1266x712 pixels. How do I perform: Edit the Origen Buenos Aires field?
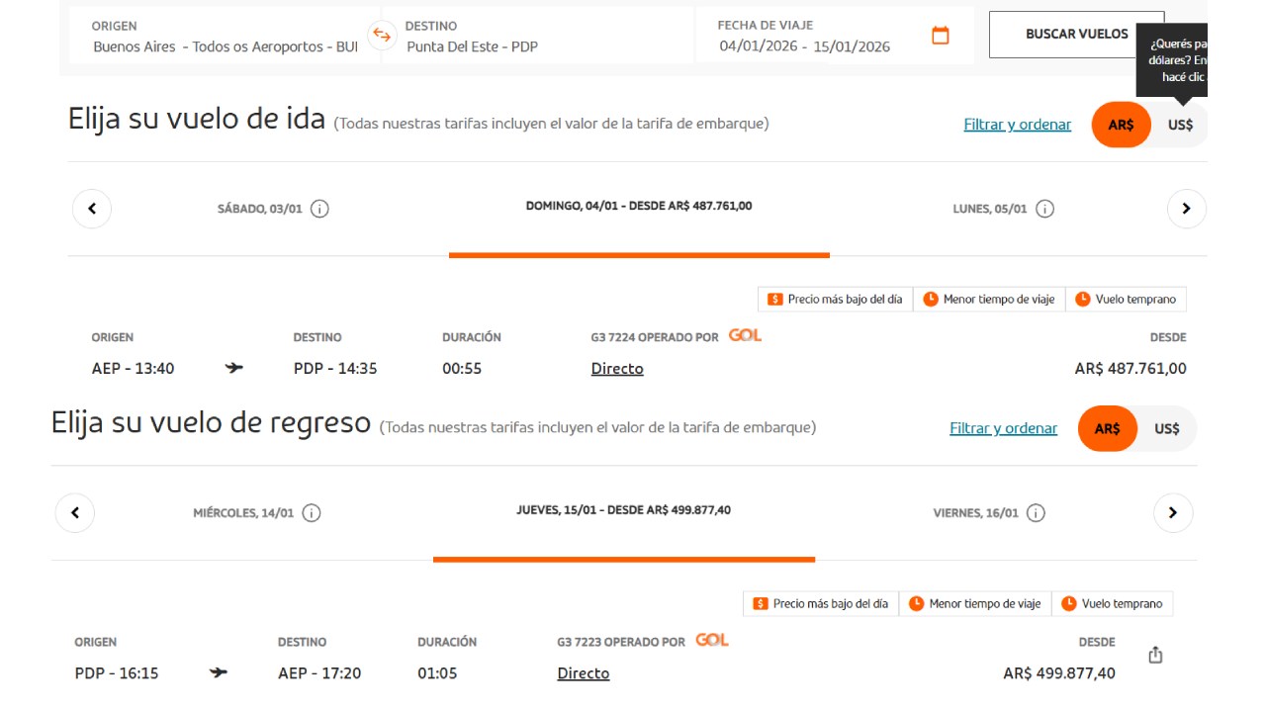coord(226,37)
